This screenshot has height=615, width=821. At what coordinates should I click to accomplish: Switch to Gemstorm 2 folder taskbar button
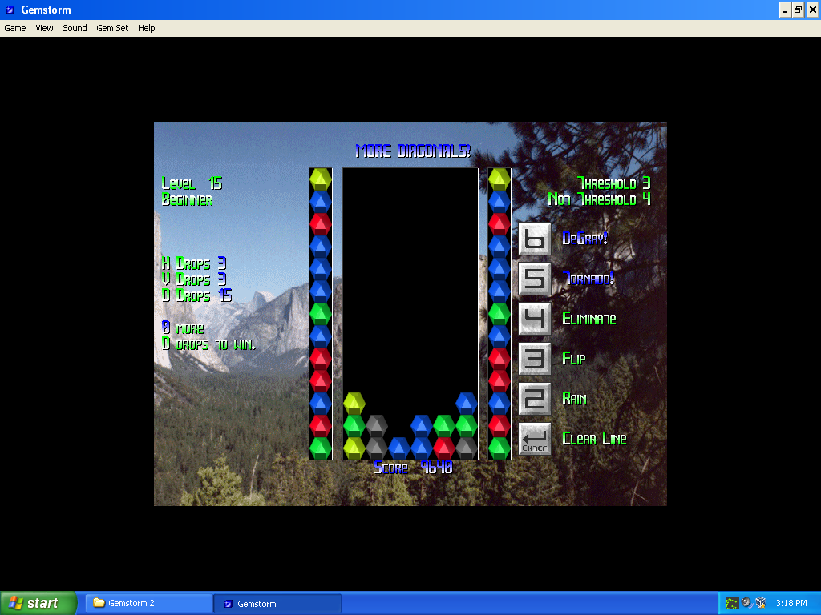point(149,603)
